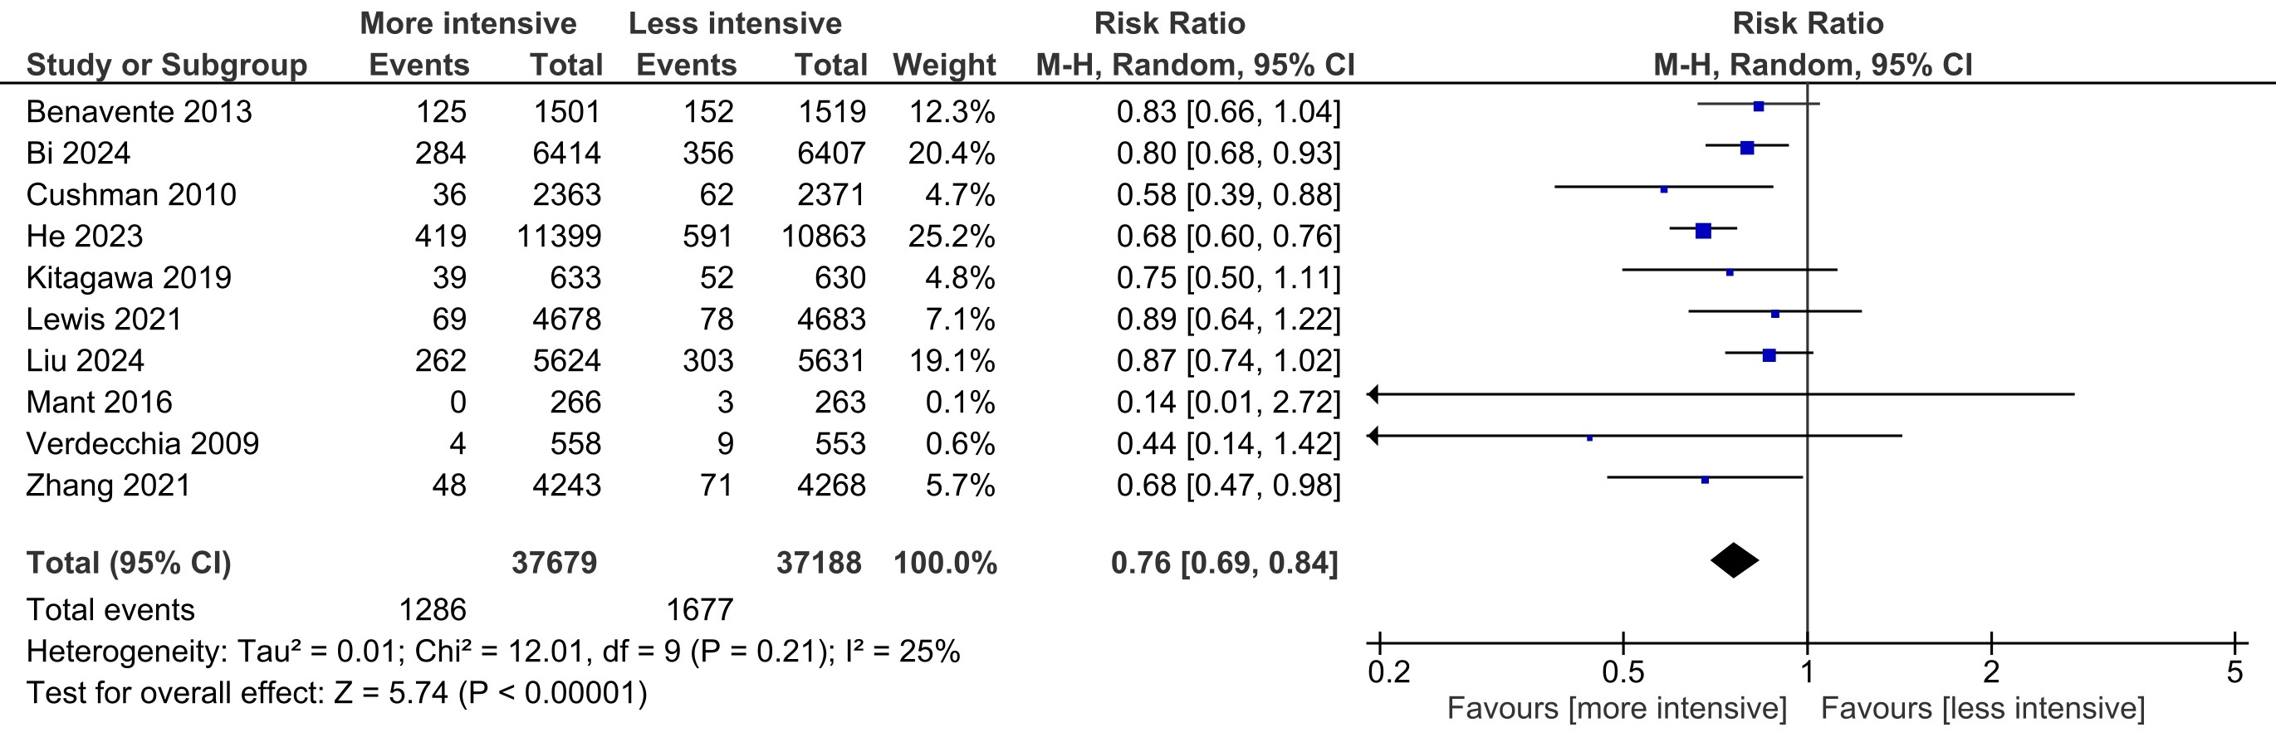This screenshot has width=2276, height=747.
Task: Click the Benavente 2013 study label
Action: tap(139, 112)
